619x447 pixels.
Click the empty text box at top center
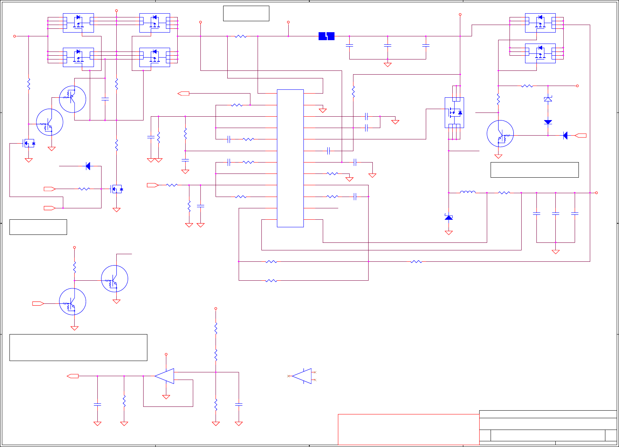pos(246,13)
